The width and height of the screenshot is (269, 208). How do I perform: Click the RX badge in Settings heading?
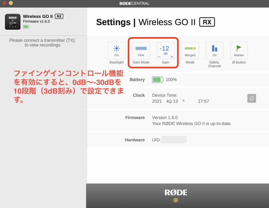tap(207, 22)
